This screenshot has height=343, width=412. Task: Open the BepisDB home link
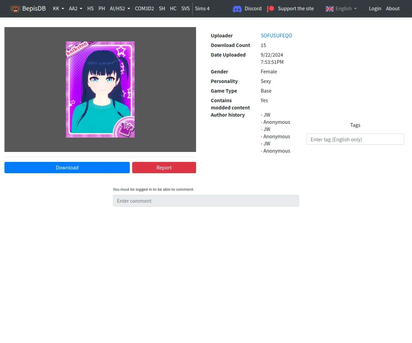click(x=34, y=9)
